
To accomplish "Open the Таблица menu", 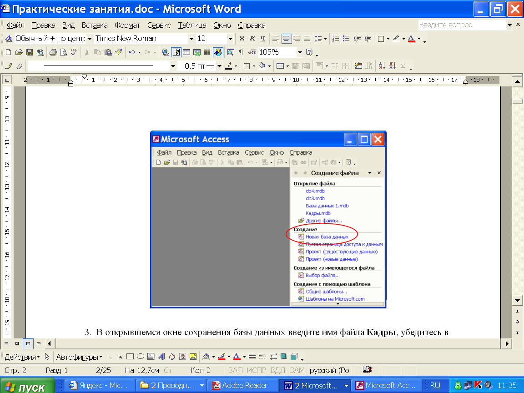I will (192, 25).
